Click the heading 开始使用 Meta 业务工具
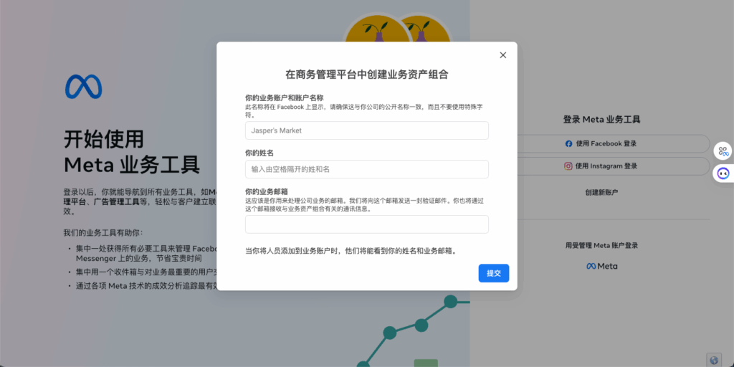Viewport: 734px width, 367px height. (132, 152)
